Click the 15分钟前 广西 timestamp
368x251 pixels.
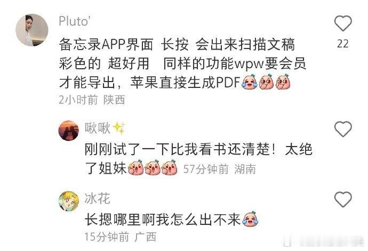pos(120,237)
